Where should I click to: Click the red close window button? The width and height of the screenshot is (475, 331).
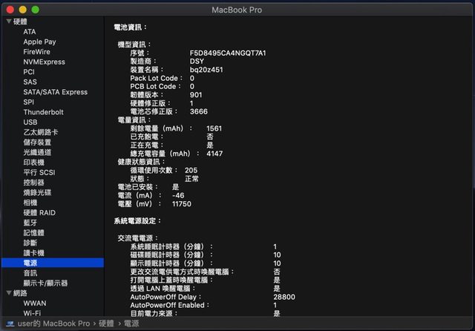pyautogui.click(x=10, y=9)
